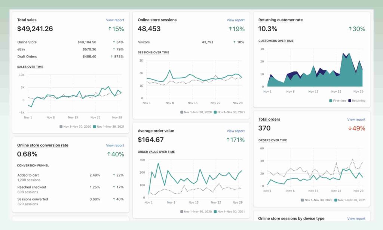Click the red 49% orders decrease indicator

click(356, 128)
